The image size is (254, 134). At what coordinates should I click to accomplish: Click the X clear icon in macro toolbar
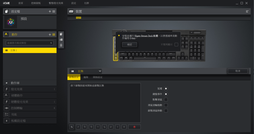117,127
